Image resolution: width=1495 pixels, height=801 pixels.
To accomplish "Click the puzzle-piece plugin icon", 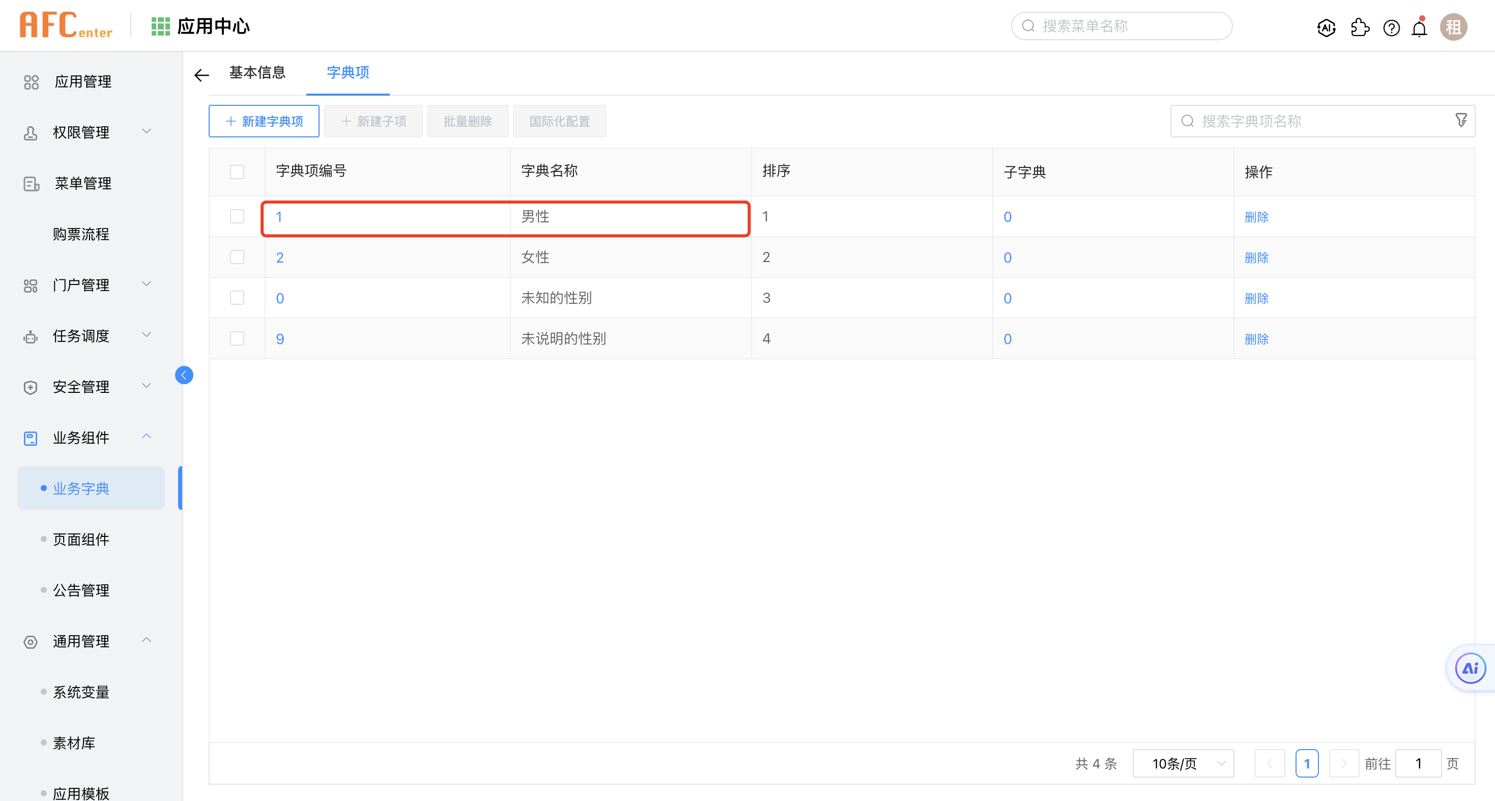I will point(1360,27).
